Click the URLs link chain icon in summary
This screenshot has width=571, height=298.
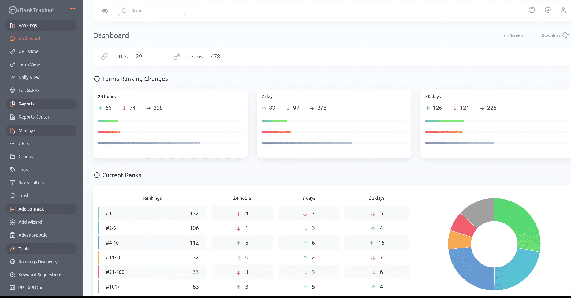pos(104,57)
